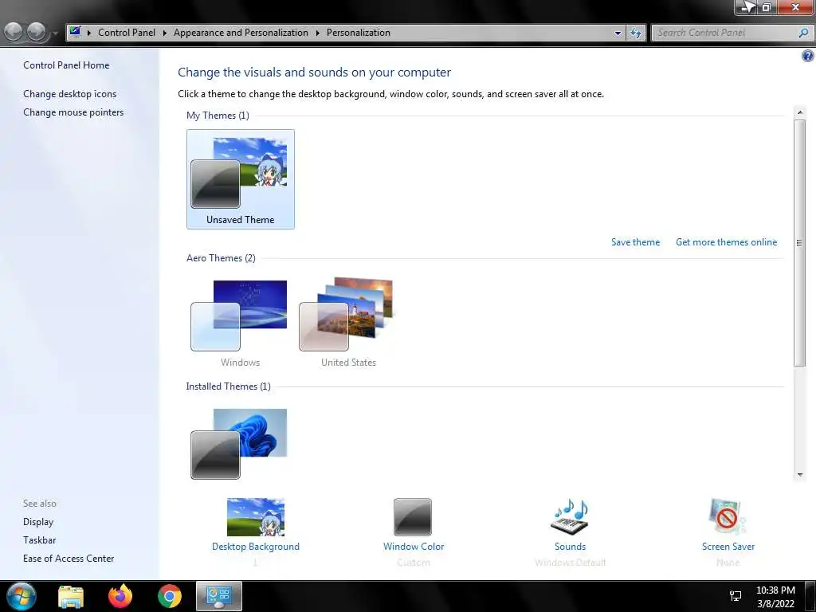This screenshot has width=816, height=612.
Task: Open the Desktop Background settings icon
Action: tap(256, 516)
